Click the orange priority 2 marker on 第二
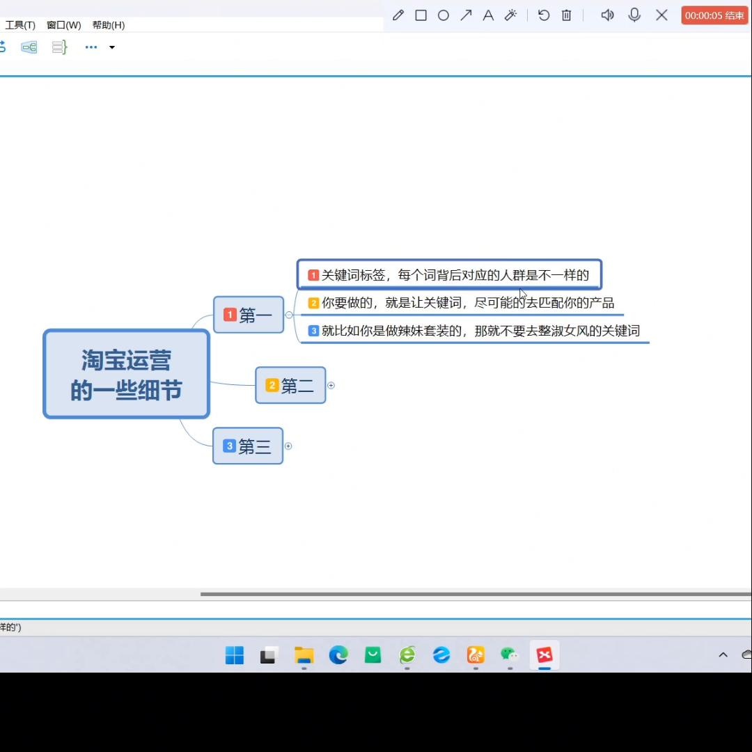This screenshot has width=752, height=752. [272, 385]
